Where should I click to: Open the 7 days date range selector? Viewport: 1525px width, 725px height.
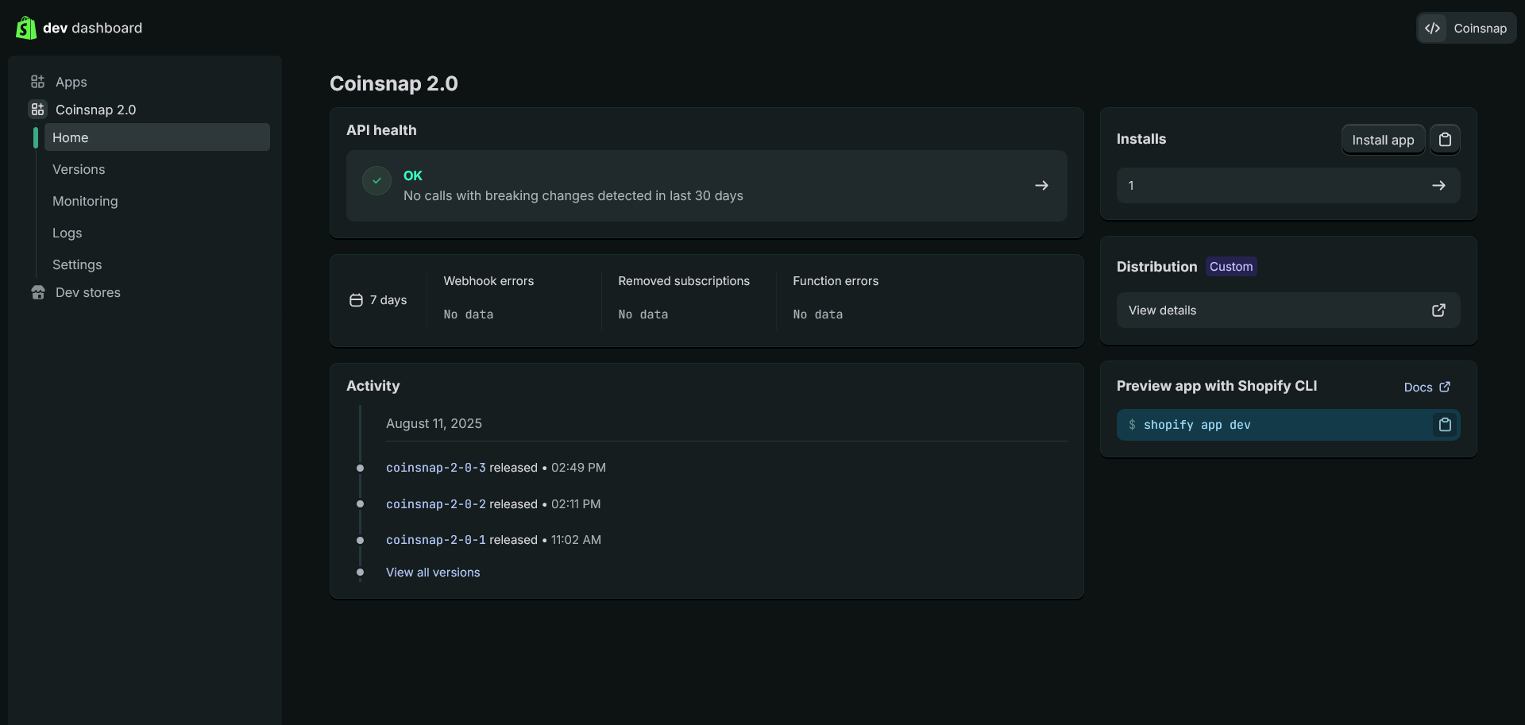click(x=379, y=300)
